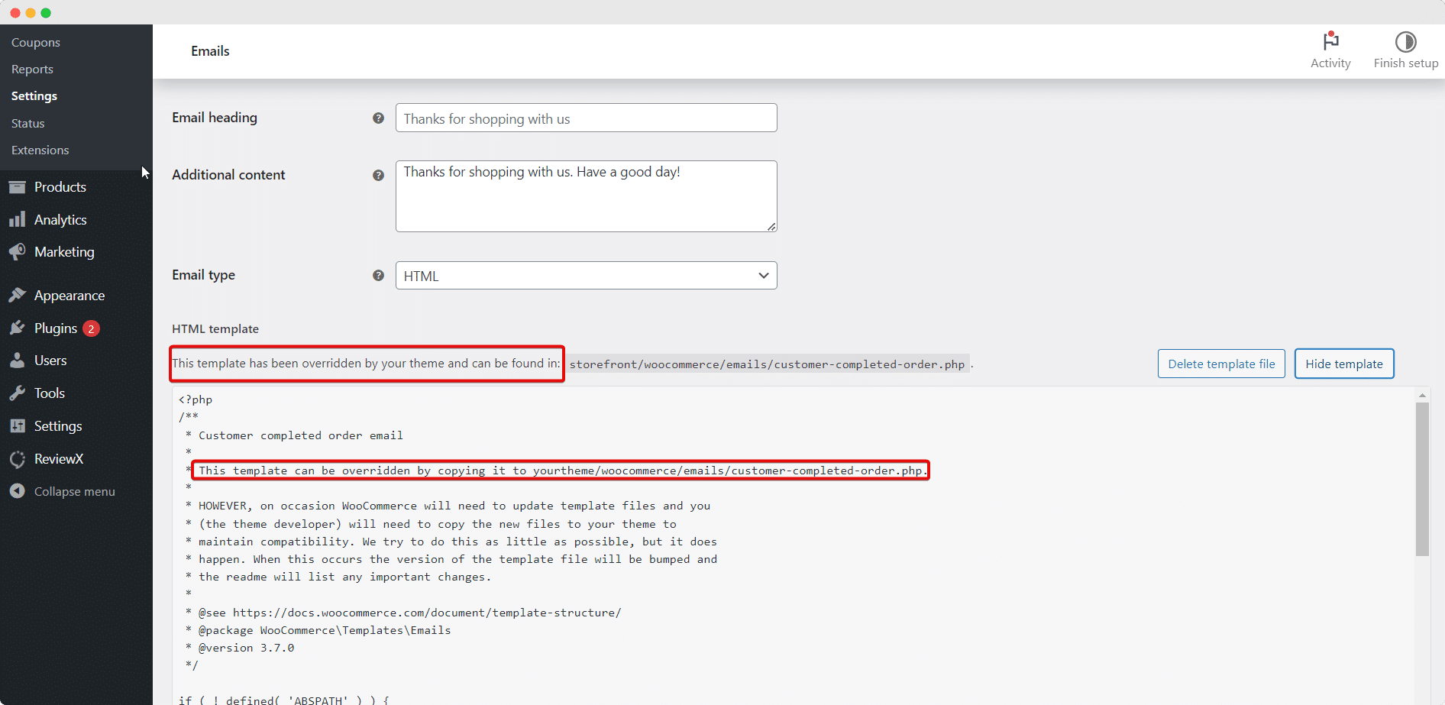Click Activity label in header

1330,63
